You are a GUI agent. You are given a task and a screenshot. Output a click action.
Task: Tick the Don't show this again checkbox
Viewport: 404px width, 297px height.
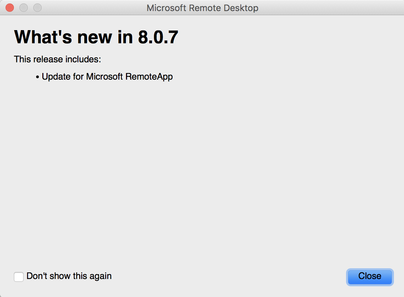18,277
